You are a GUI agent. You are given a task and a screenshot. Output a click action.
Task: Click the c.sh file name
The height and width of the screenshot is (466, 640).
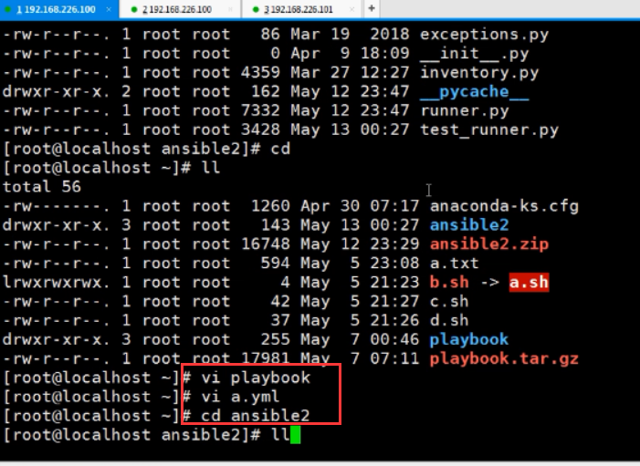pos(449,302)
